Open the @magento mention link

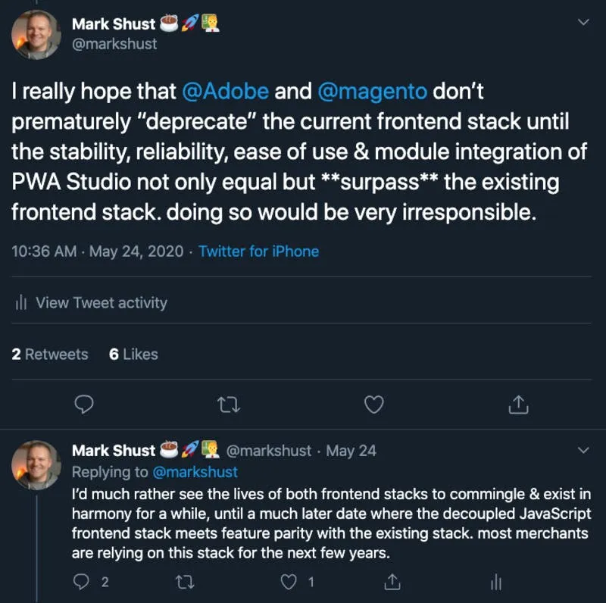pyautogui.click(x=372, y=92)
